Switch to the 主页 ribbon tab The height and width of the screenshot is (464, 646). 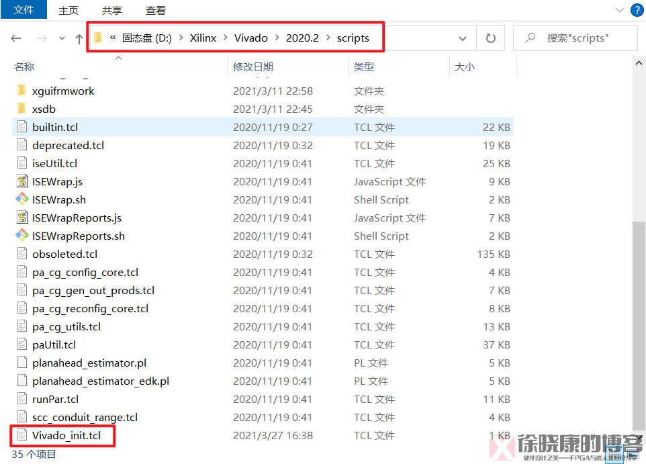[68, 10]
